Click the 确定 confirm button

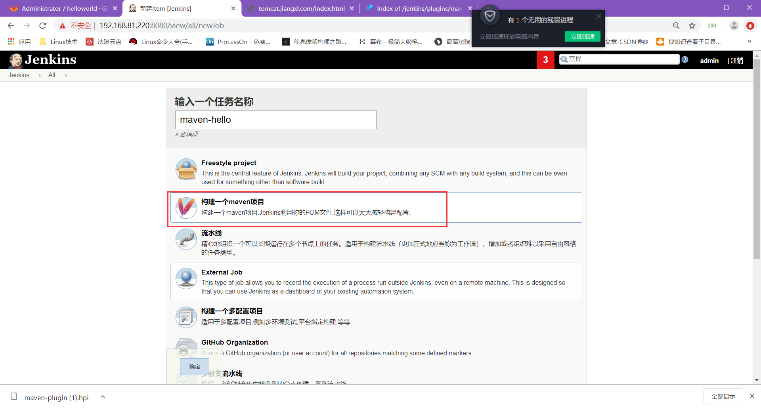[x=194, y=366]
